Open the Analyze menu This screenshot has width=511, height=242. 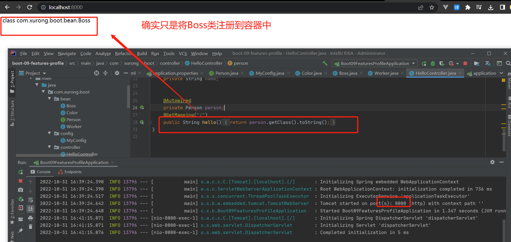[x=103, y=53]
